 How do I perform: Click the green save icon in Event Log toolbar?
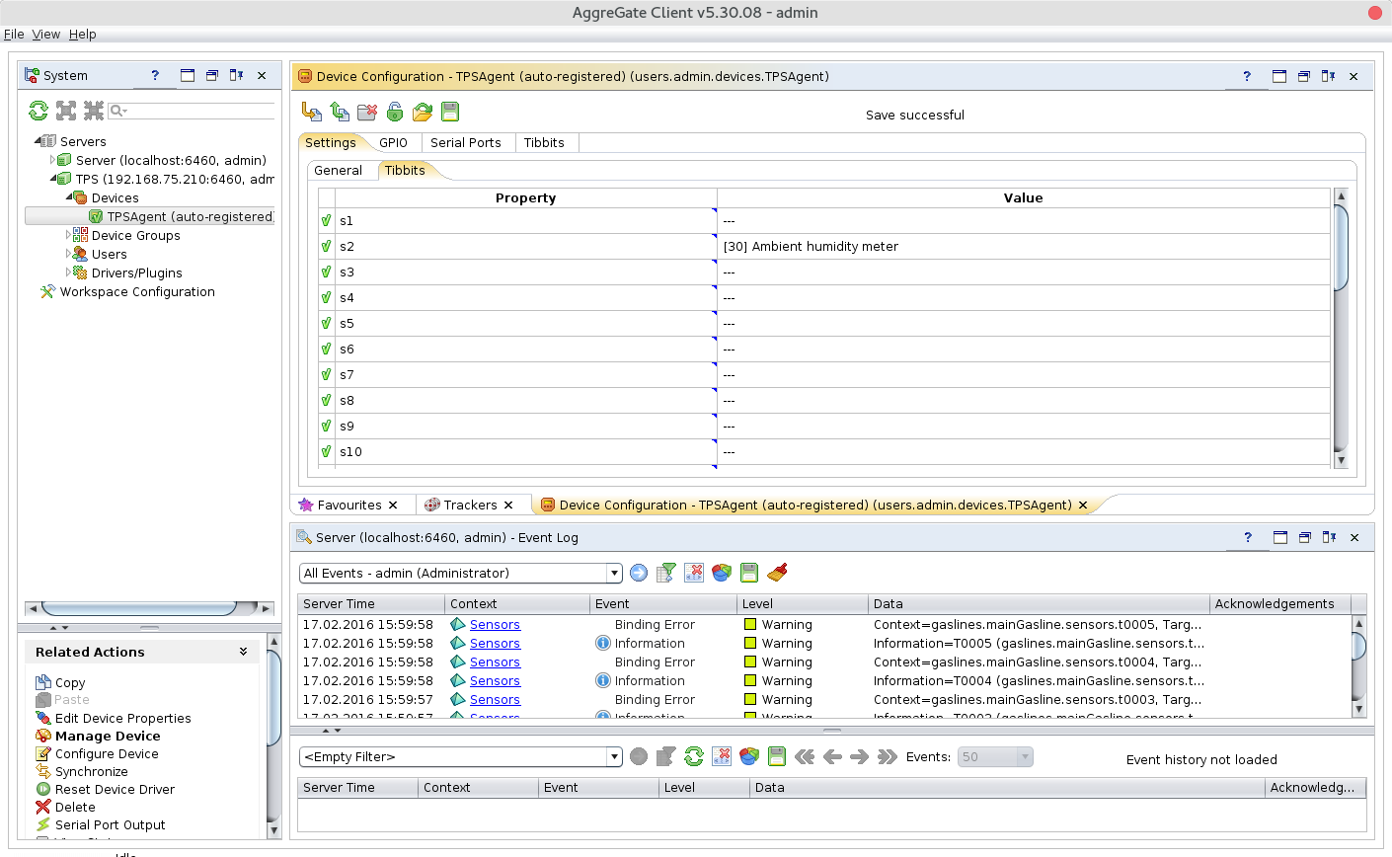point(749,573)
